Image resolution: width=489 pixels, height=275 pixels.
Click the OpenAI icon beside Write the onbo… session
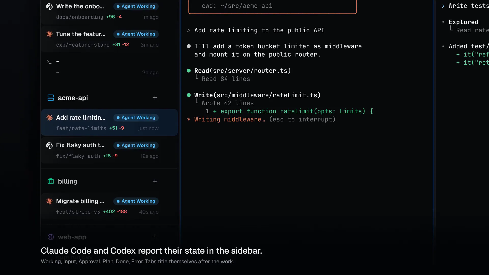tap(49, 6)
